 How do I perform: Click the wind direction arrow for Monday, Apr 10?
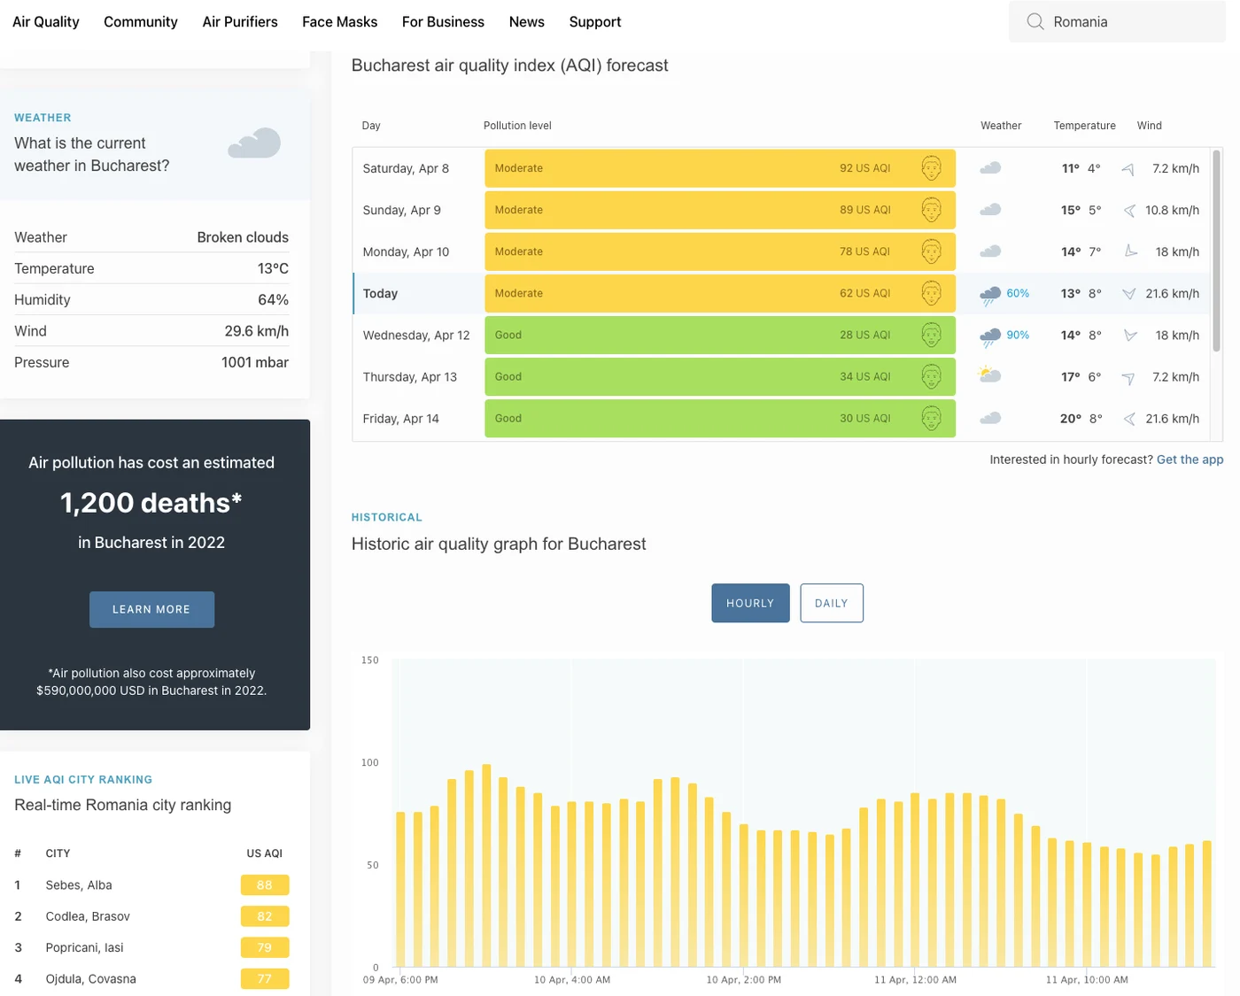(x=1131, y=251)
